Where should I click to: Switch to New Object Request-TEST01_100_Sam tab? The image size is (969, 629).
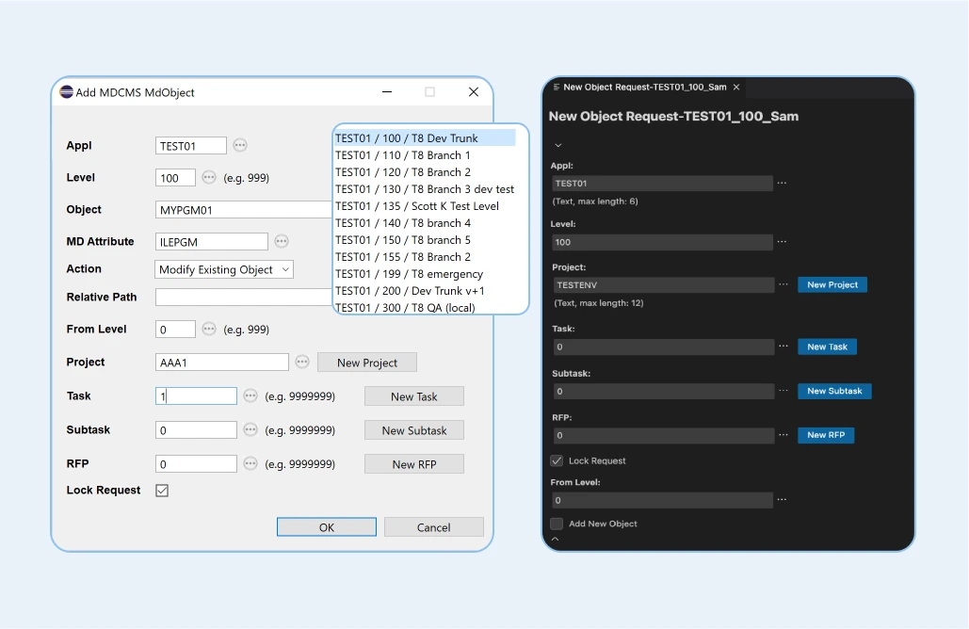pyautogui.click(x=644, y=88)
